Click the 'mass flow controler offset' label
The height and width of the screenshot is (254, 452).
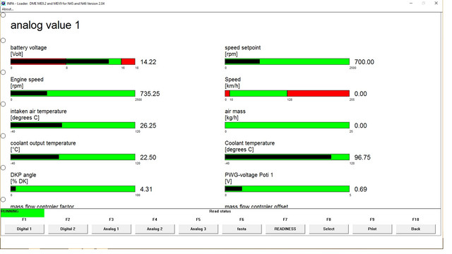256,206
